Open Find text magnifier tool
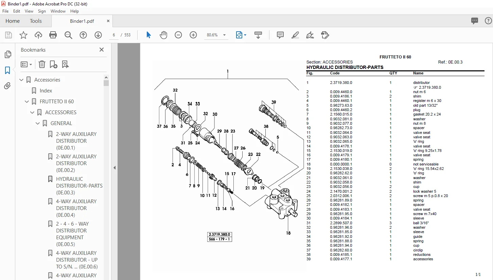This screenshot has width=493, height=280. click(68, 35)
